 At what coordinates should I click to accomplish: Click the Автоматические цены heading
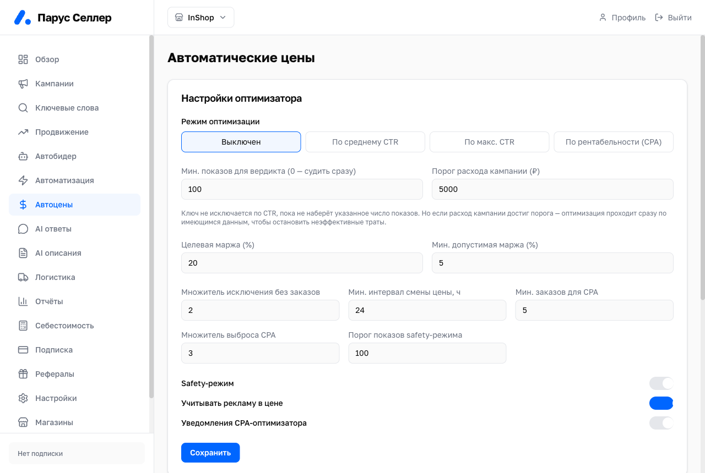241,58
